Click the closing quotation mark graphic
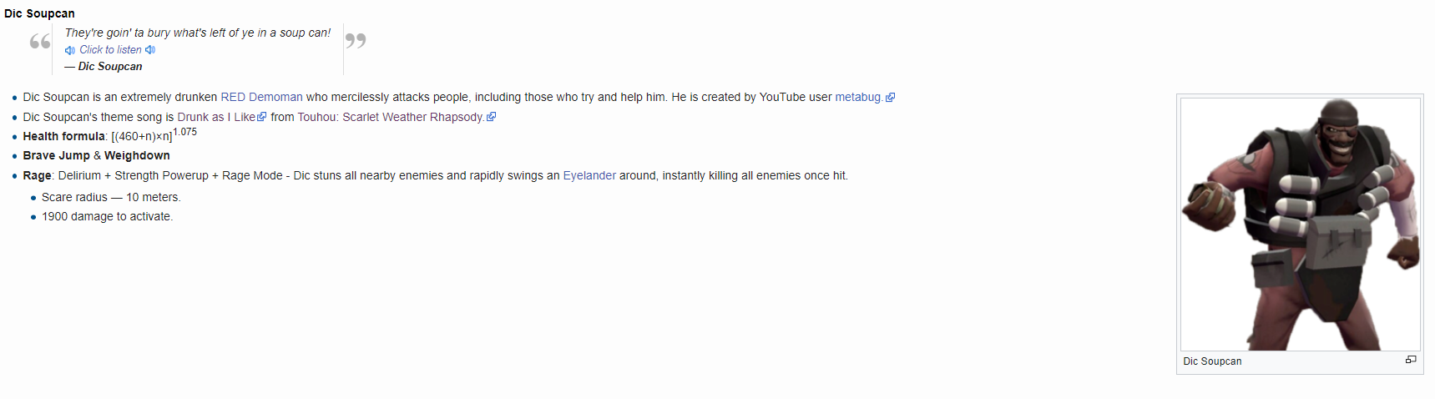This screenshot has width=1435, height=399. [356, 40]
